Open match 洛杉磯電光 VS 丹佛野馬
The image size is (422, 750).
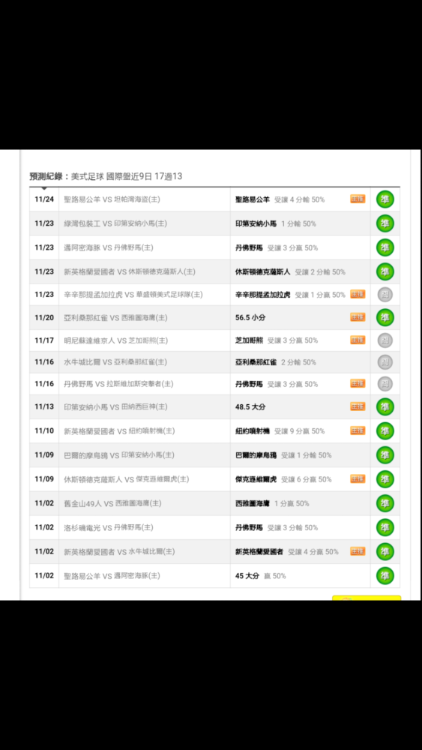click(109, 527)
